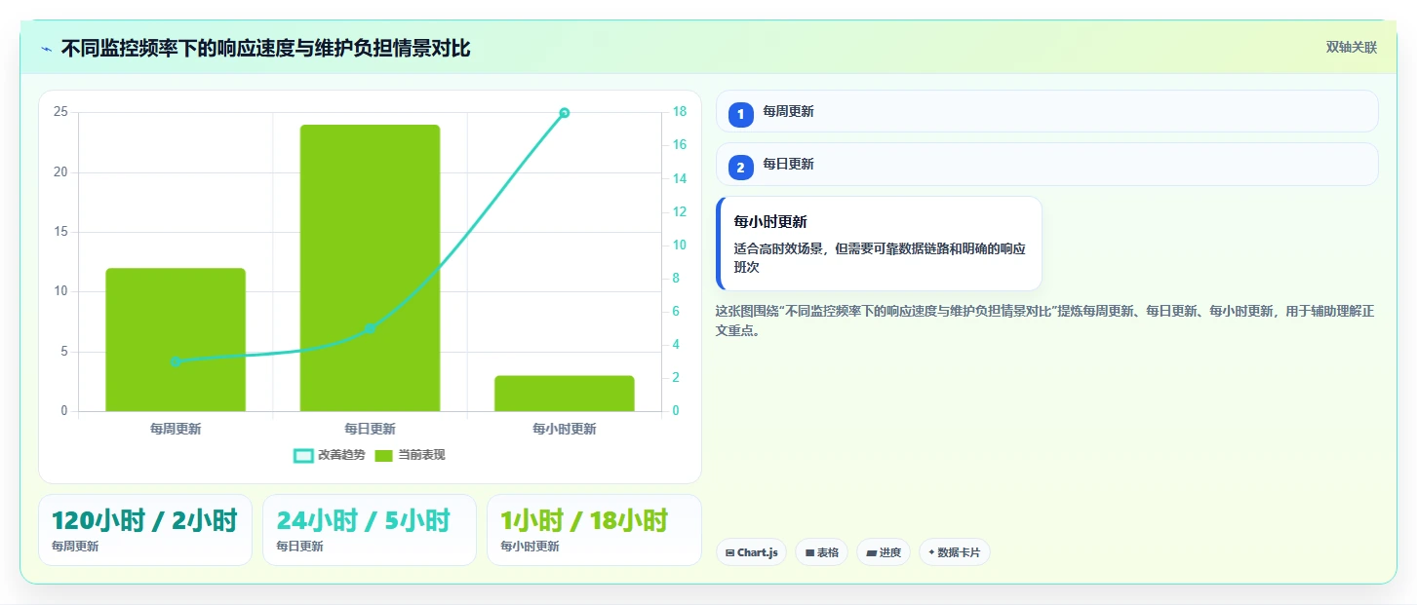
Task: Click the 双轴关联 badge
Action: point(1351,48)
